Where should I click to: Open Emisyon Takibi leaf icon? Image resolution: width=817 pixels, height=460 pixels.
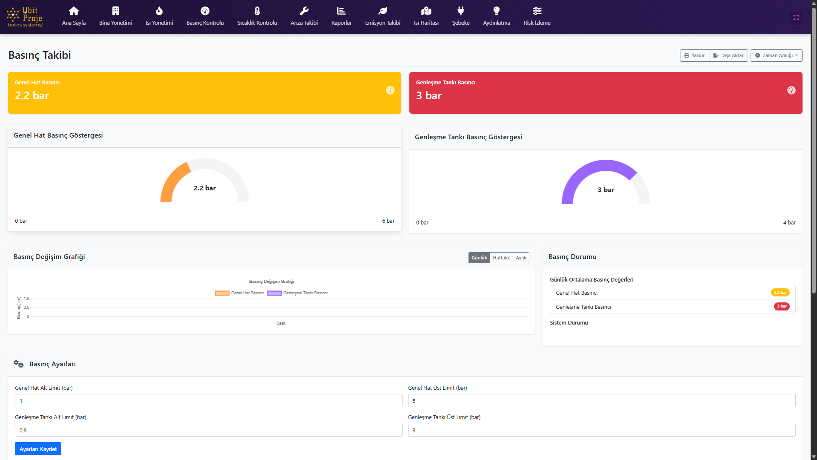(x=383, y=11)
